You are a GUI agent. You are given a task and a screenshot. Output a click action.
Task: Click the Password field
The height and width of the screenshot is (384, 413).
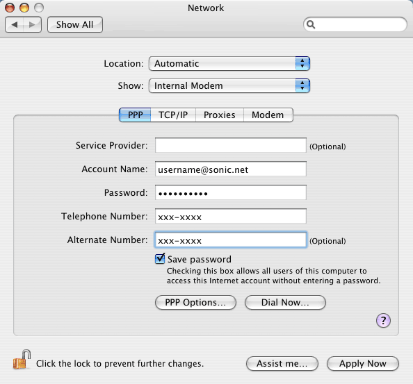click(231, 192)
